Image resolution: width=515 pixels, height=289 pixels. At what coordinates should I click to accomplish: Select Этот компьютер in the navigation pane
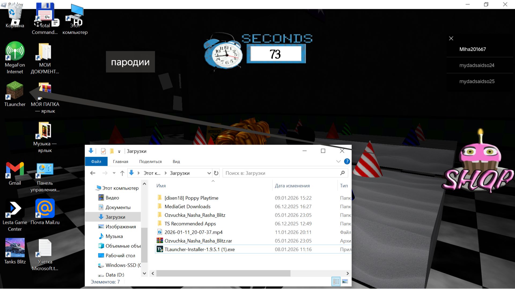(117, 188)
